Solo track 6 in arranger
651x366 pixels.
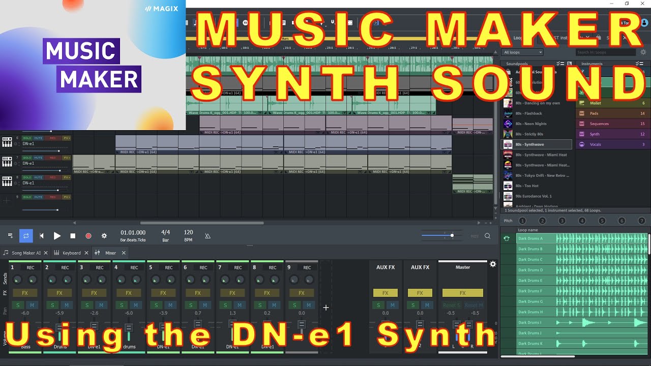coord(27,138)
